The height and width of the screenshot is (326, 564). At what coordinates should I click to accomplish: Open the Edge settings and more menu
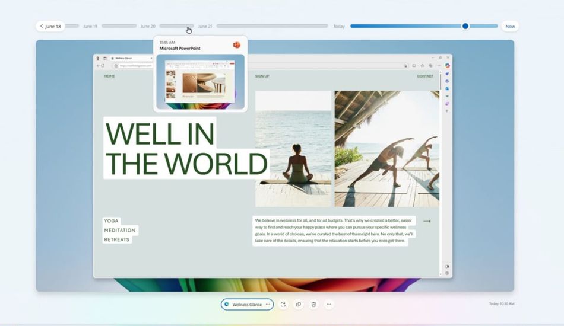point(439,66)
